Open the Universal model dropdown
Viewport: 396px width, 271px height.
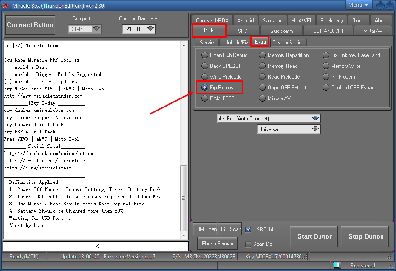click(x=289, y=129)
